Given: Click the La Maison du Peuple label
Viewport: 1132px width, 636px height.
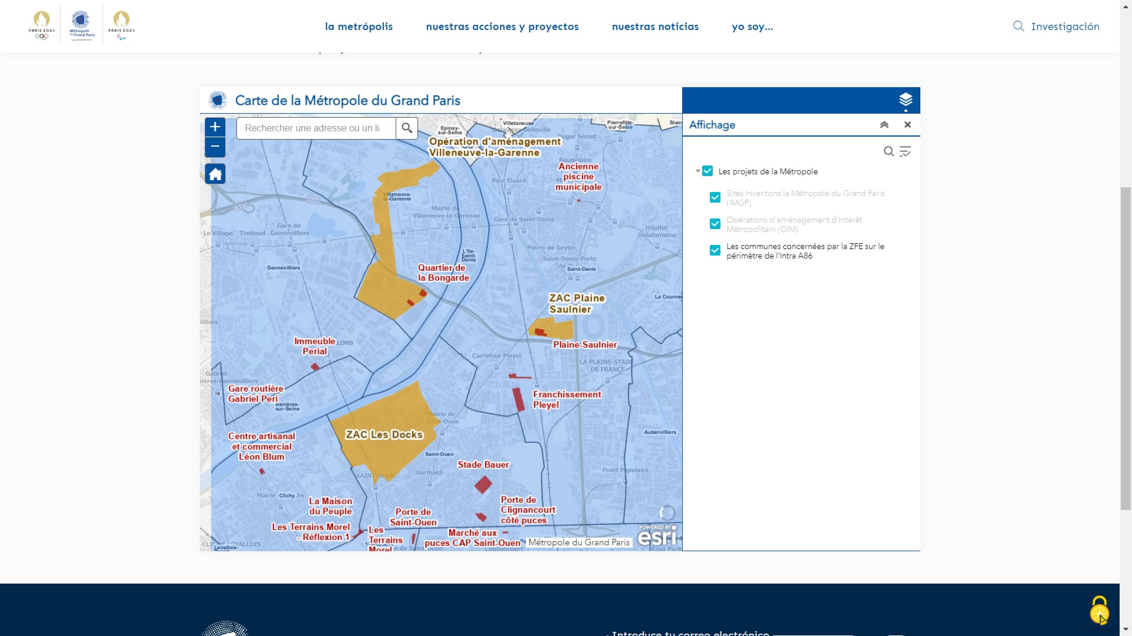Looking at the screenshot, I should [x=330, y=506].
